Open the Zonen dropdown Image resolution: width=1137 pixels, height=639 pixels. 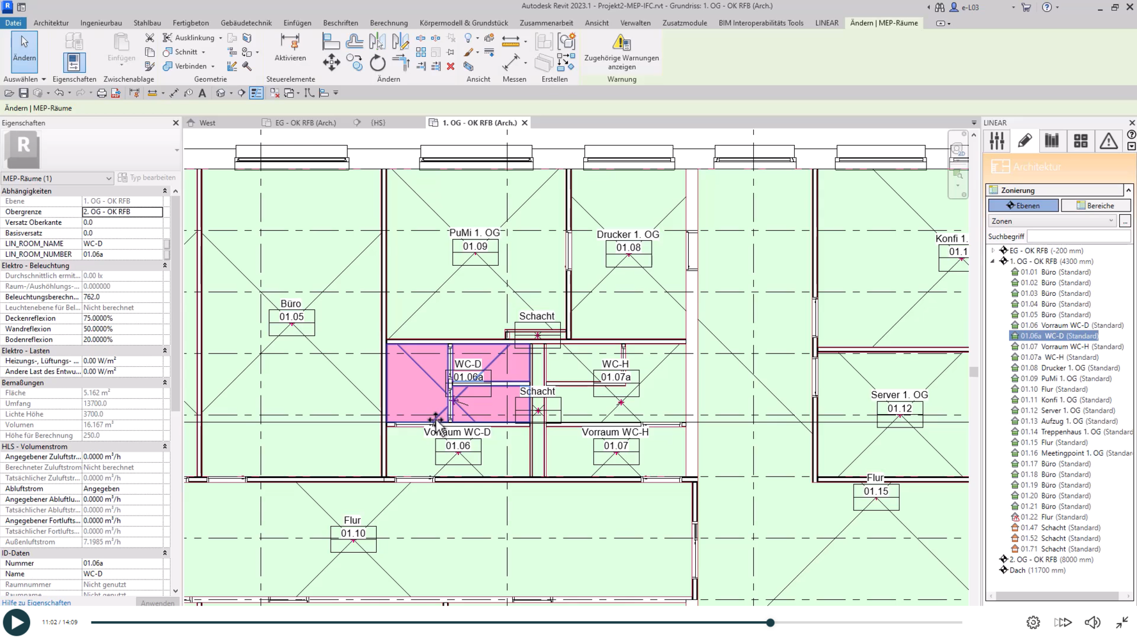pos(1052,221)
